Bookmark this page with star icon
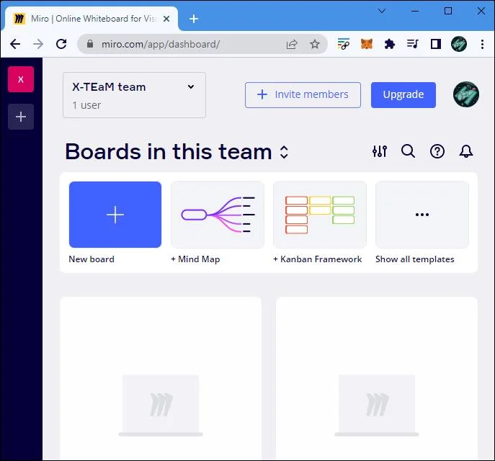 click(x=315, y=44)
